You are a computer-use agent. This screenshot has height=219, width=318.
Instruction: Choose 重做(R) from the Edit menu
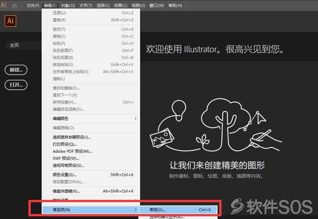pos(91,20)
